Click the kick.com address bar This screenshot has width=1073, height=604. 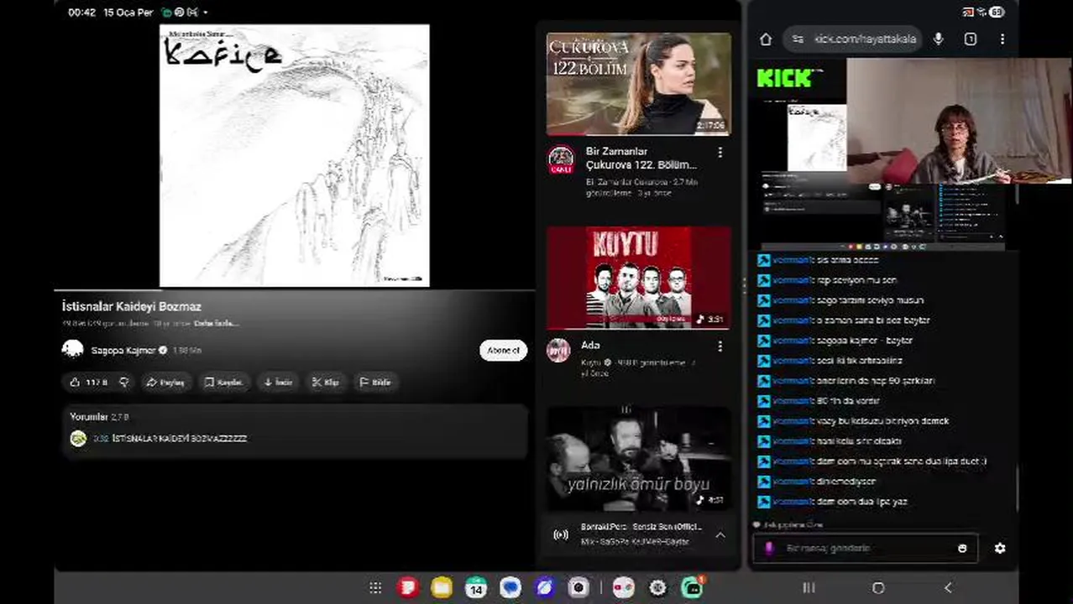coord(853,39)
